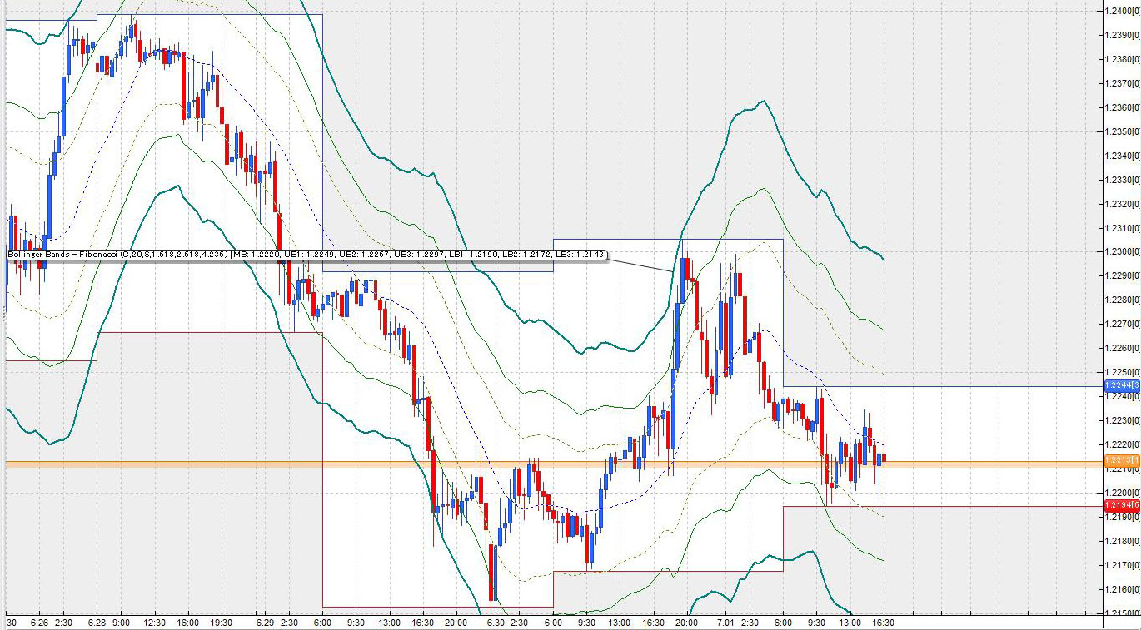Click the 1.2350 label on price axis
Screen dimensions: 1141x630
(x=1122, y=131)
